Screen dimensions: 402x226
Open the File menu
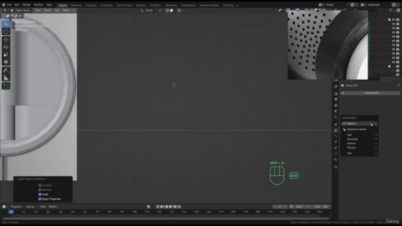(x=9, y=5)
